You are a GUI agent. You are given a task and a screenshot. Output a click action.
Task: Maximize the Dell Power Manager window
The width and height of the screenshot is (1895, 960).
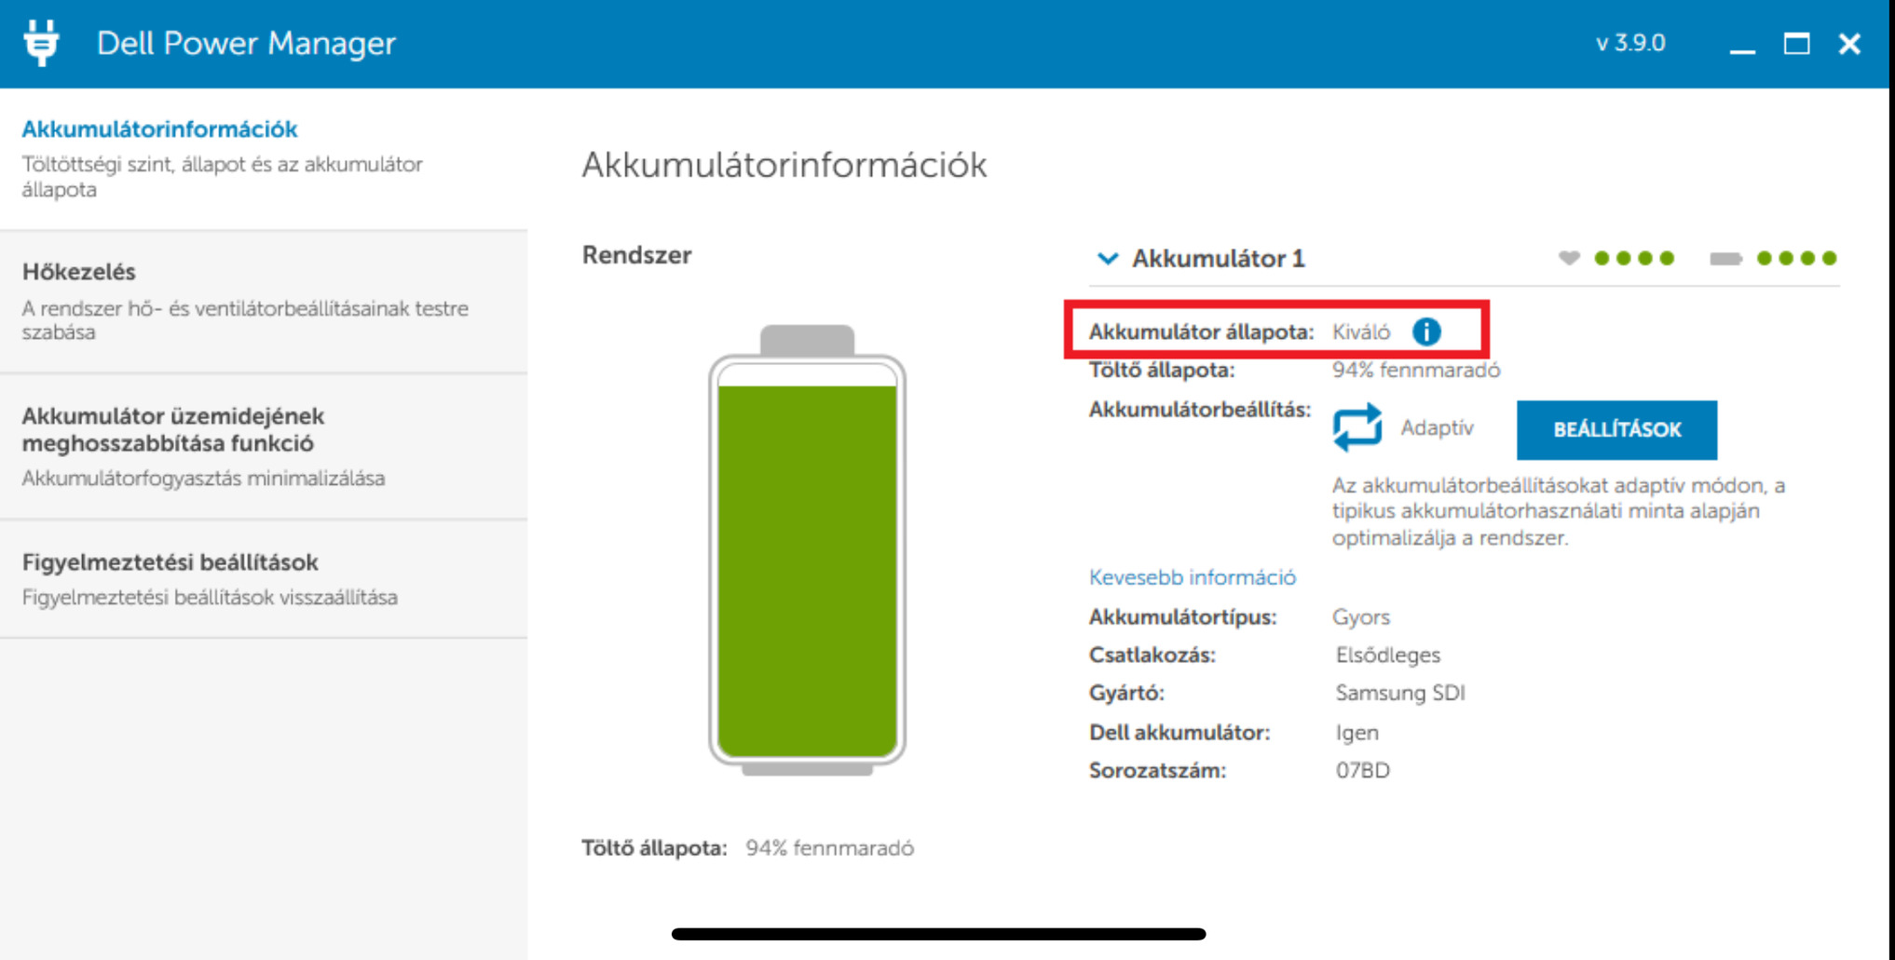[x=1796, y=44]
